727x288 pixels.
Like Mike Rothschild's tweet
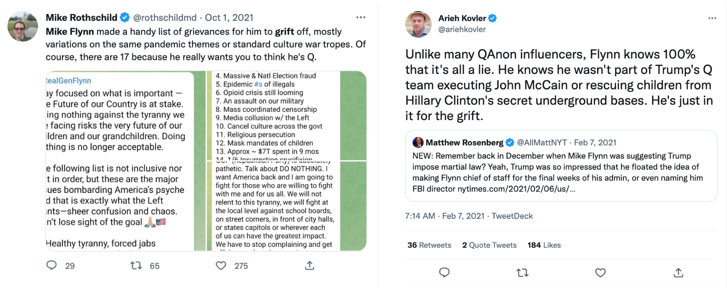click(x=221, y=265)
